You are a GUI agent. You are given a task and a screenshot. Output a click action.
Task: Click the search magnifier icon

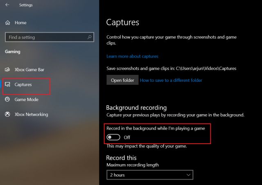pyautogui.click(x=89, y=37)
